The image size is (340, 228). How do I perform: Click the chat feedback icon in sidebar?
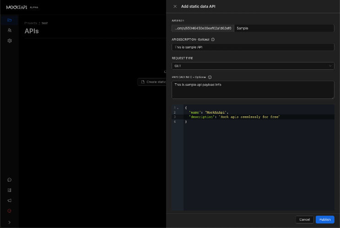pyautogui.click(x=10, y=180)
